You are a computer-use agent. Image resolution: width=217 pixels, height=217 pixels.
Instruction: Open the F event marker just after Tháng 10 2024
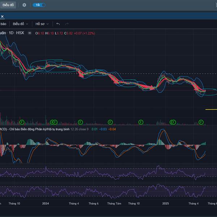141,122
